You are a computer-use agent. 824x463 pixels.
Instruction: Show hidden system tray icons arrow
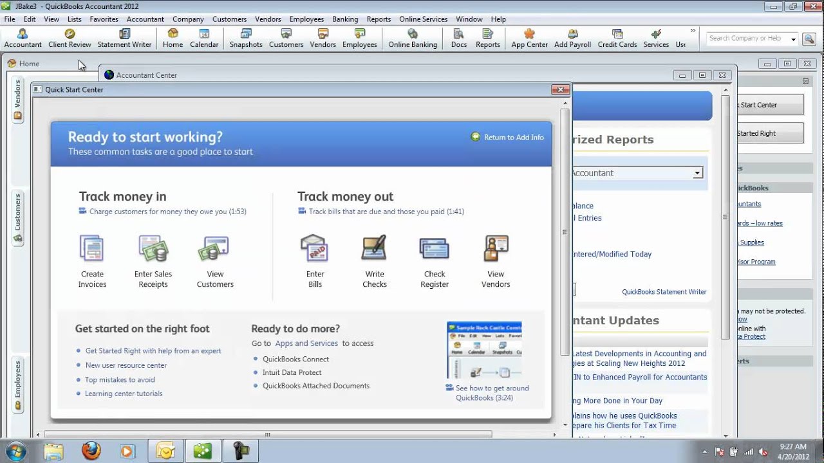706,451
